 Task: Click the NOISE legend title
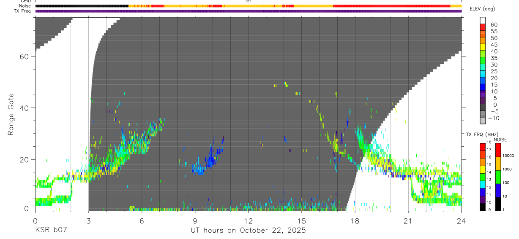[499, 140]
